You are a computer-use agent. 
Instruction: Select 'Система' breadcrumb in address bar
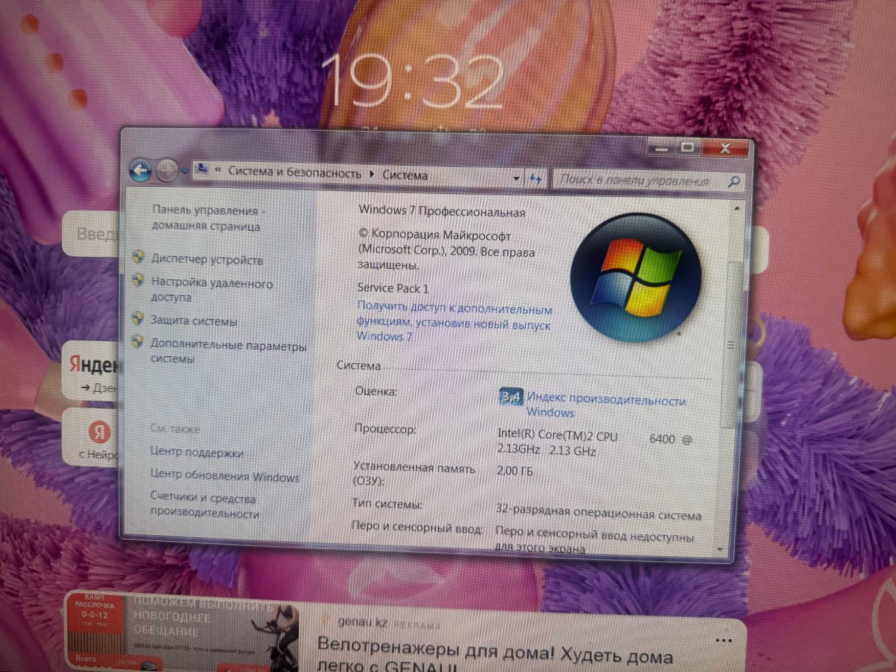(x=405, y=175)
